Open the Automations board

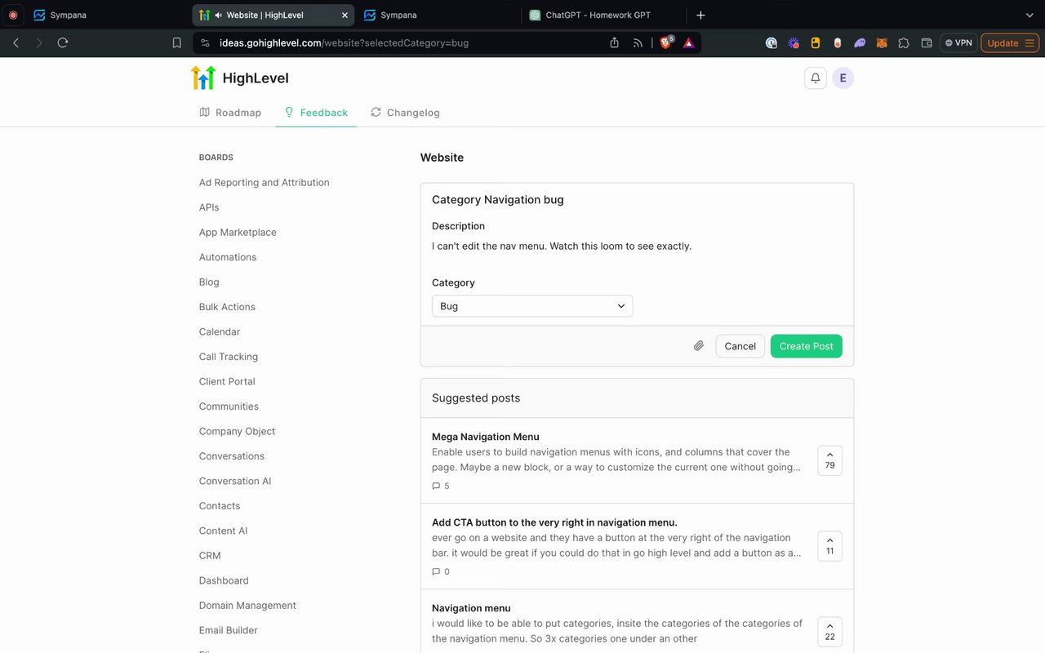pos(228,257)
